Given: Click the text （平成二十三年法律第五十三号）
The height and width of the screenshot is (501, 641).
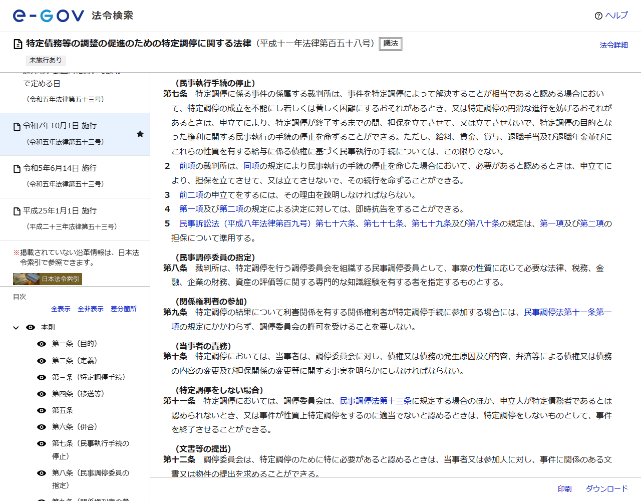Looking at the screenshot, I should pyautogui.click(x=72, y=227).
